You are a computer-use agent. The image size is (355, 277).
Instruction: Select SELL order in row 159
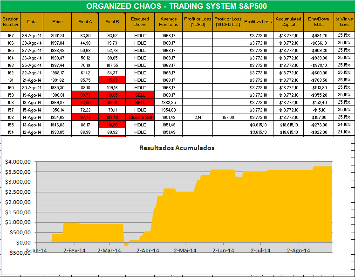click(x=140, y=95)
